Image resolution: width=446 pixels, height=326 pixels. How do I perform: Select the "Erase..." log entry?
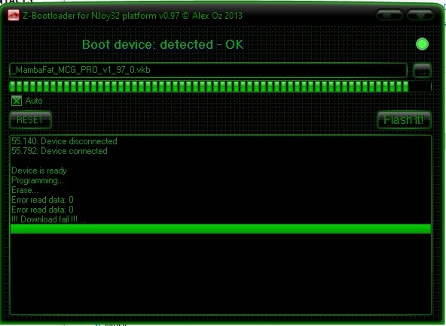point(25,190)
